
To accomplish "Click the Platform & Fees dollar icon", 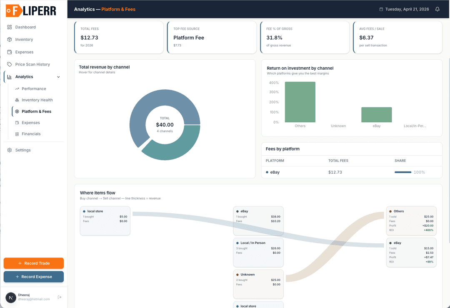I will tap(17, 111).
